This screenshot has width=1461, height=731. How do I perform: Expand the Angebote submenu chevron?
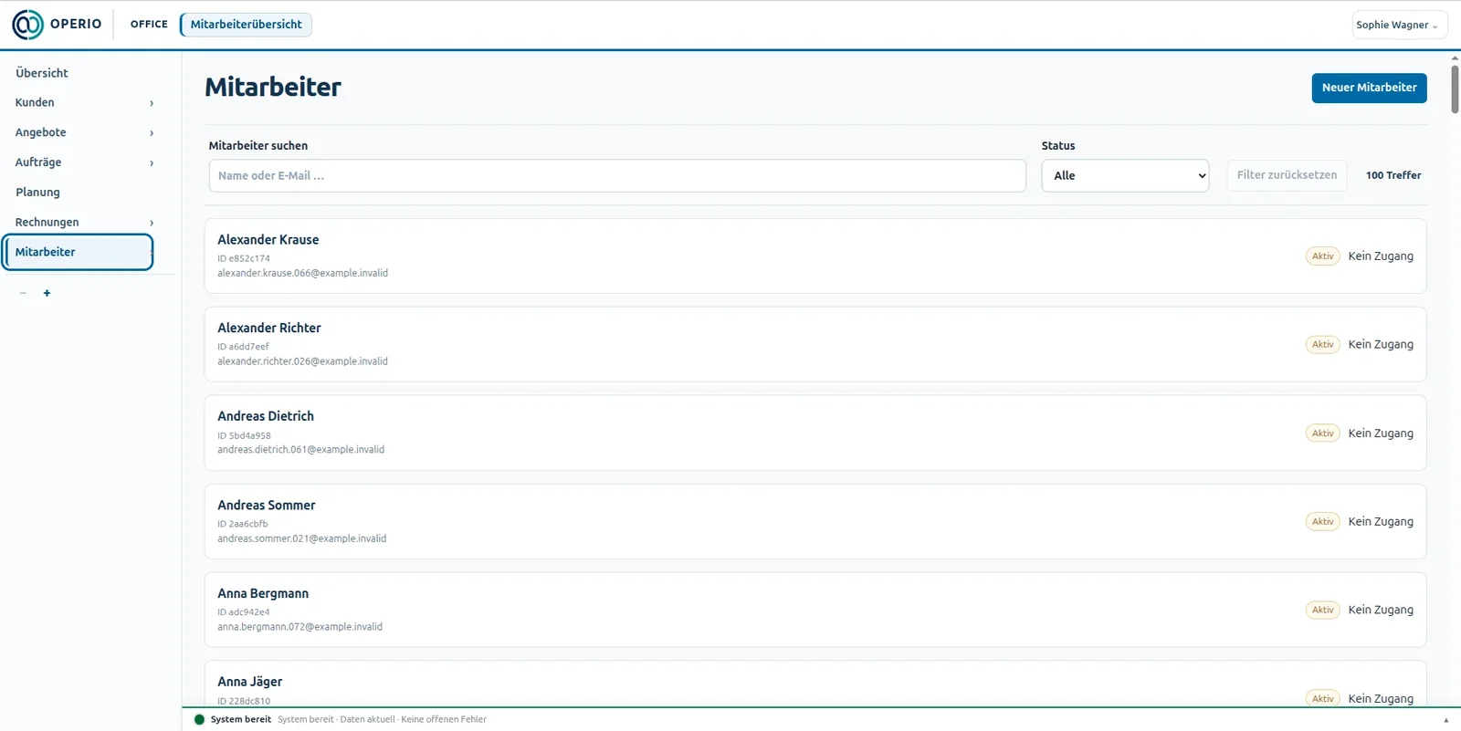pyautogui.click(x=152, y=133)
